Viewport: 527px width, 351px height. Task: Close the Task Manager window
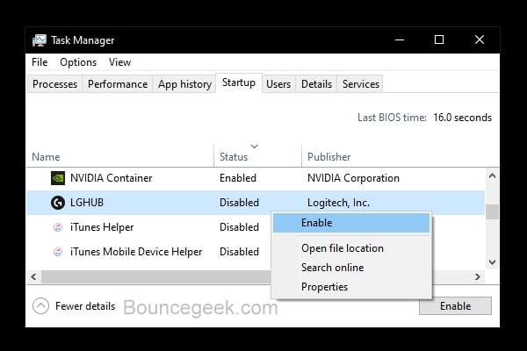pyautogui.click(x=480, y=40)
